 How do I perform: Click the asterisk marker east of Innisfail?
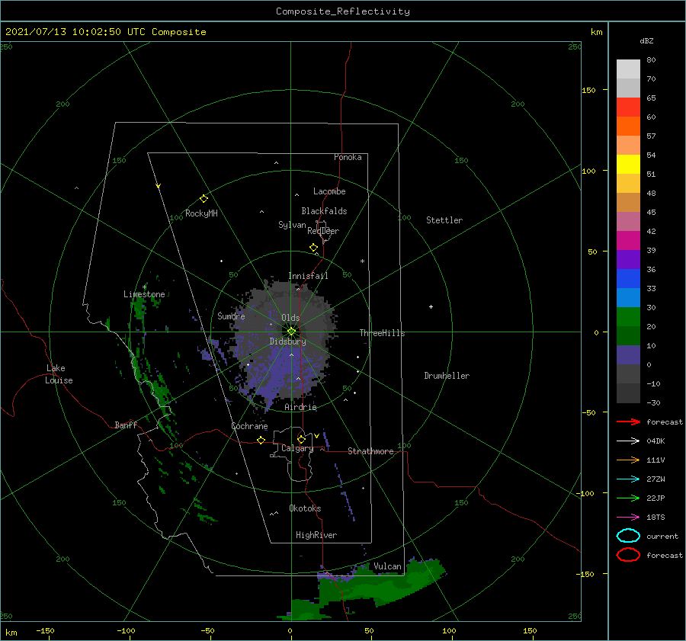tap(362, 261)
